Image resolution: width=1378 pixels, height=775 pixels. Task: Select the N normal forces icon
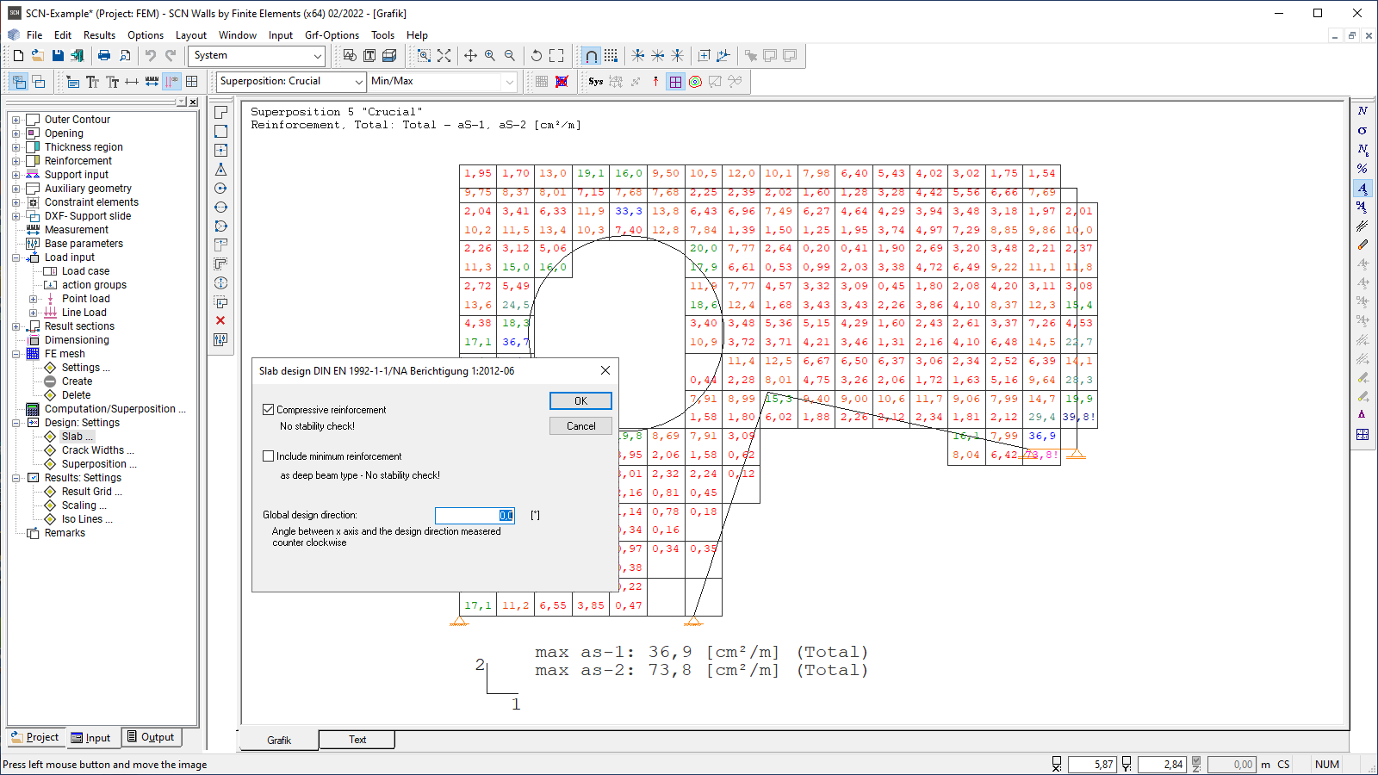click(x=1362, y=111)
